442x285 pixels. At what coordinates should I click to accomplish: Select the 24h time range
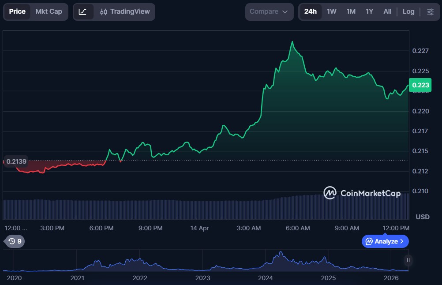point(311,12)
